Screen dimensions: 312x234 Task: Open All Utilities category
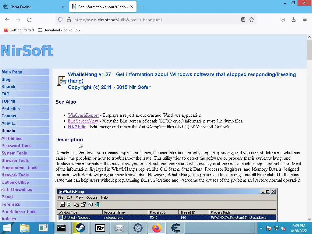12,139
